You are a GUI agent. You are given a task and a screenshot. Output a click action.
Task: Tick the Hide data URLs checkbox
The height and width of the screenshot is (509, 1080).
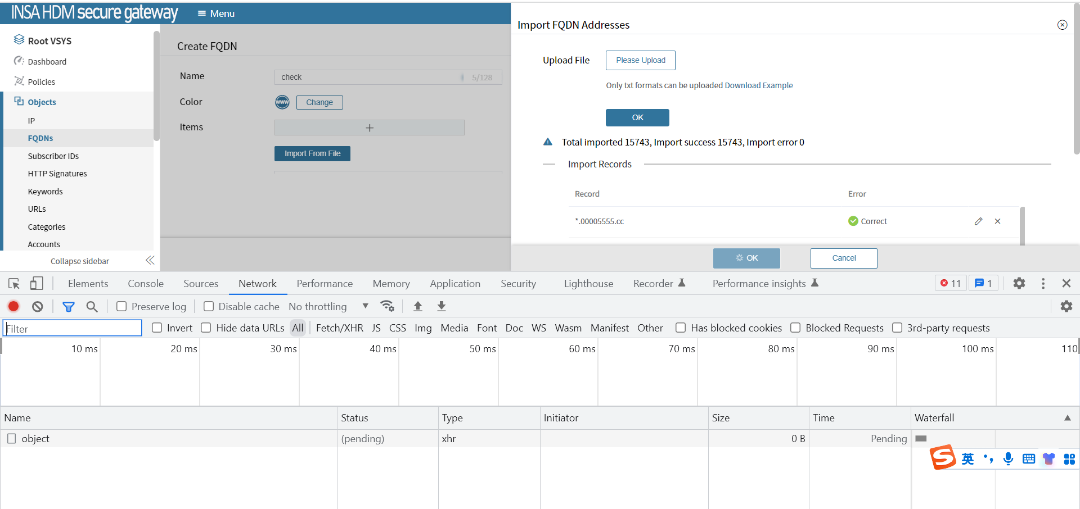pyautogui.click(x=206, y=328)
